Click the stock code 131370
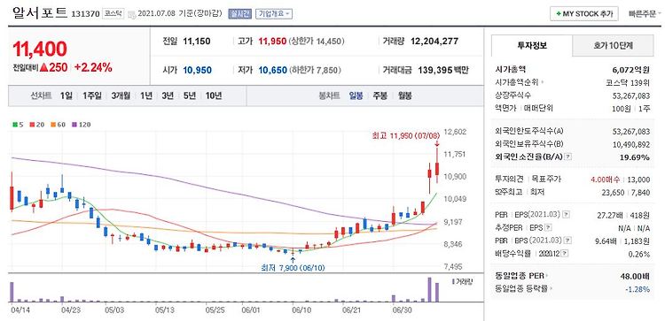The width and height of the screenshot is (665, 321). pyautogui.click(x=86, y=14)
